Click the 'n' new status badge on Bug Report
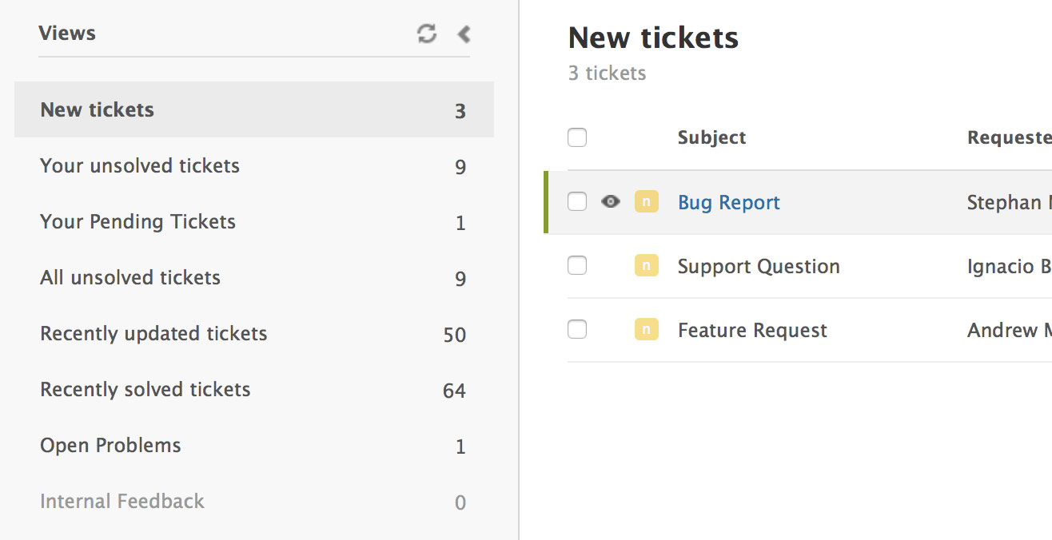This screenshot has height=540, width=1052. [x=647, y=201]
